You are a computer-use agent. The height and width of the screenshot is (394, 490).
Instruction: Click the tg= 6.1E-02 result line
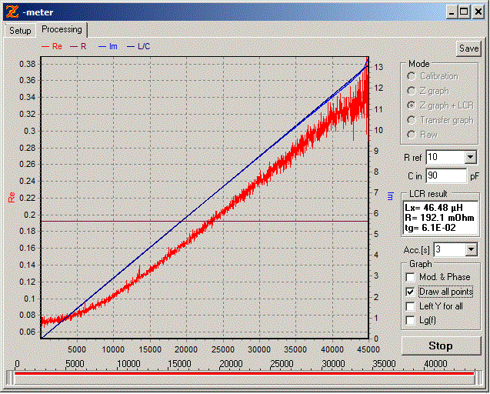(x=430, y=228)
